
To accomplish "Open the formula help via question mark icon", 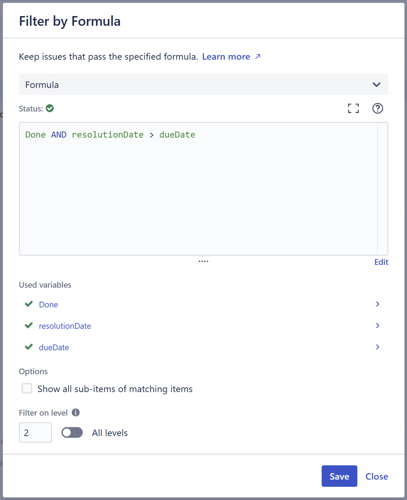I will tap(377, 108).
